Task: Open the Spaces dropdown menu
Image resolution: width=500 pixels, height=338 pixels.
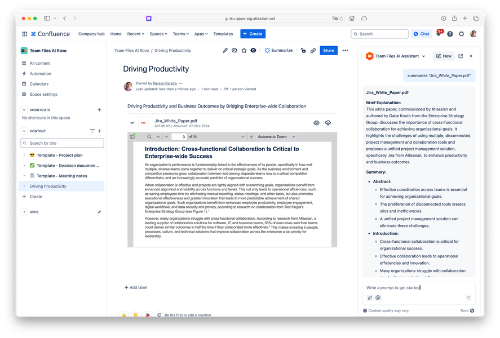Action: click(158, 34)
